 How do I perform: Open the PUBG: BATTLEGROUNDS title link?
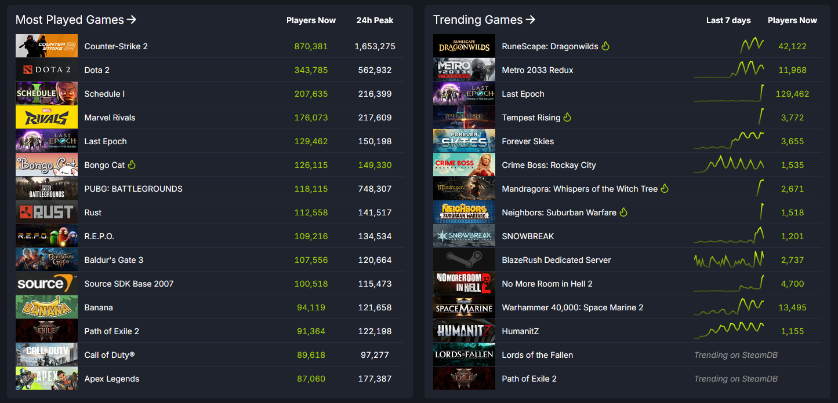tap(133, 189)
